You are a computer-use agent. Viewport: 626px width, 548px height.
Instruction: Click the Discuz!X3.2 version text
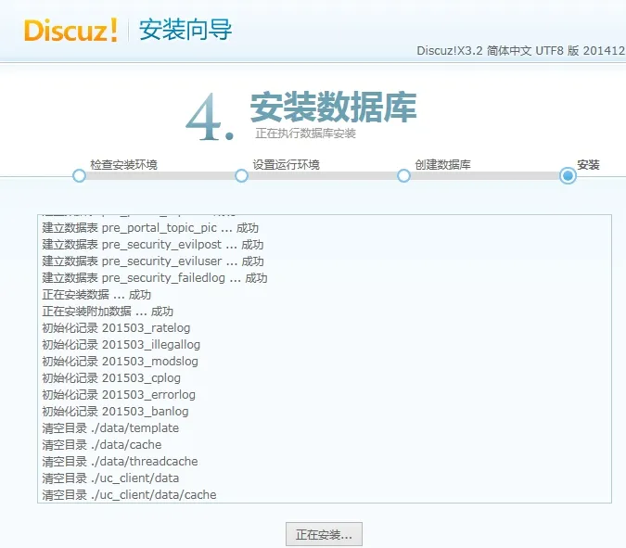click(520, 51)
